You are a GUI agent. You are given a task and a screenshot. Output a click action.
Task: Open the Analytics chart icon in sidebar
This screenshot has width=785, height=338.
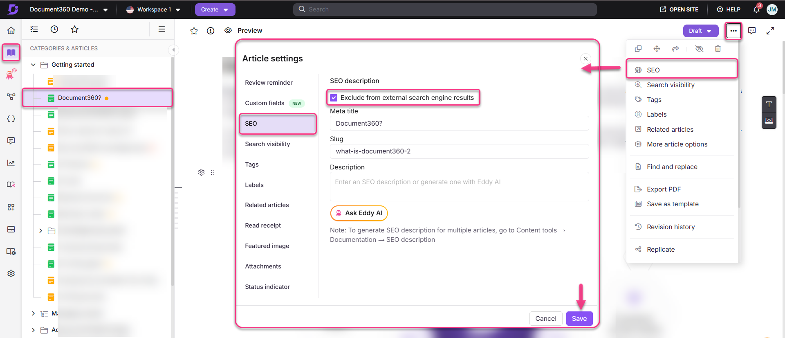click(x=11, y=163)
